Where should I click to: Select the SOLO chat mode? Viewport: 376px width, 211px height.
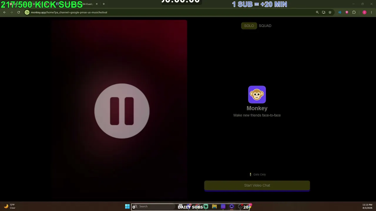click(x=249, y=26)
